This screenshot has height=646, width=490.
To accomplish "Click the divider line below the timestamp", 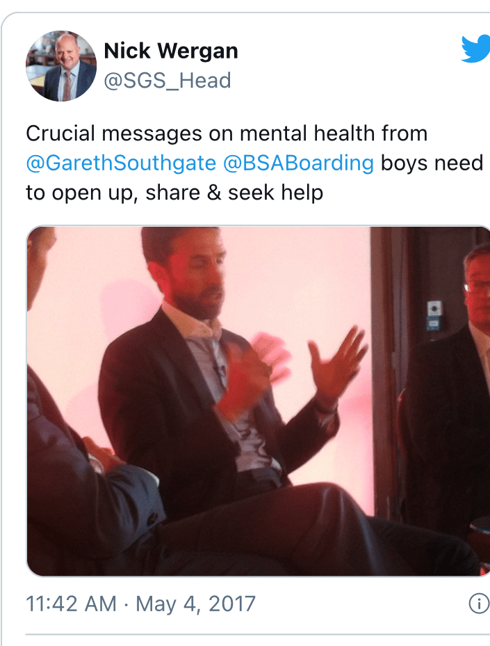I will 258,635.
